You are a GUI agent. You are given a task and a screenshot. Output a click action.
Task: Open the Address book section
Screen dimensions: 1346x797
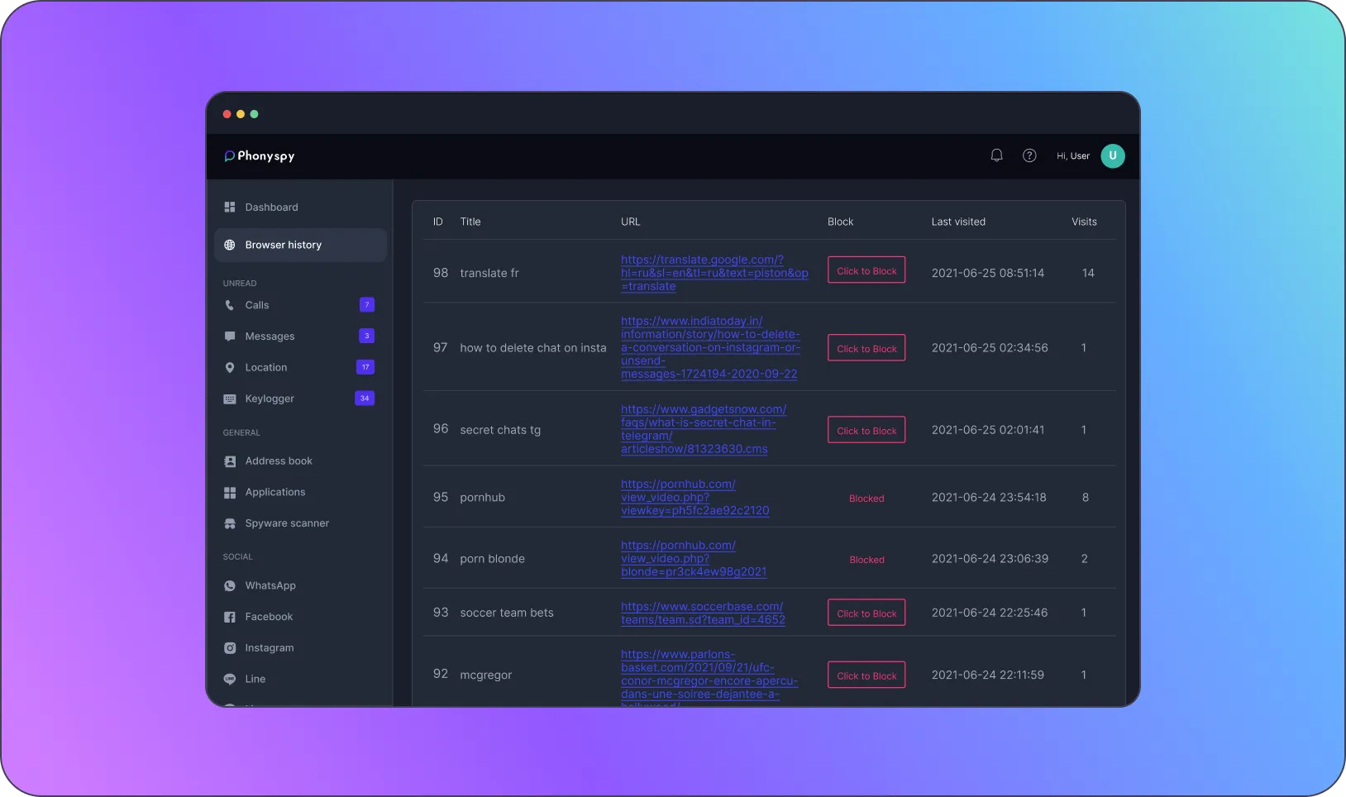tap(278, 461)
